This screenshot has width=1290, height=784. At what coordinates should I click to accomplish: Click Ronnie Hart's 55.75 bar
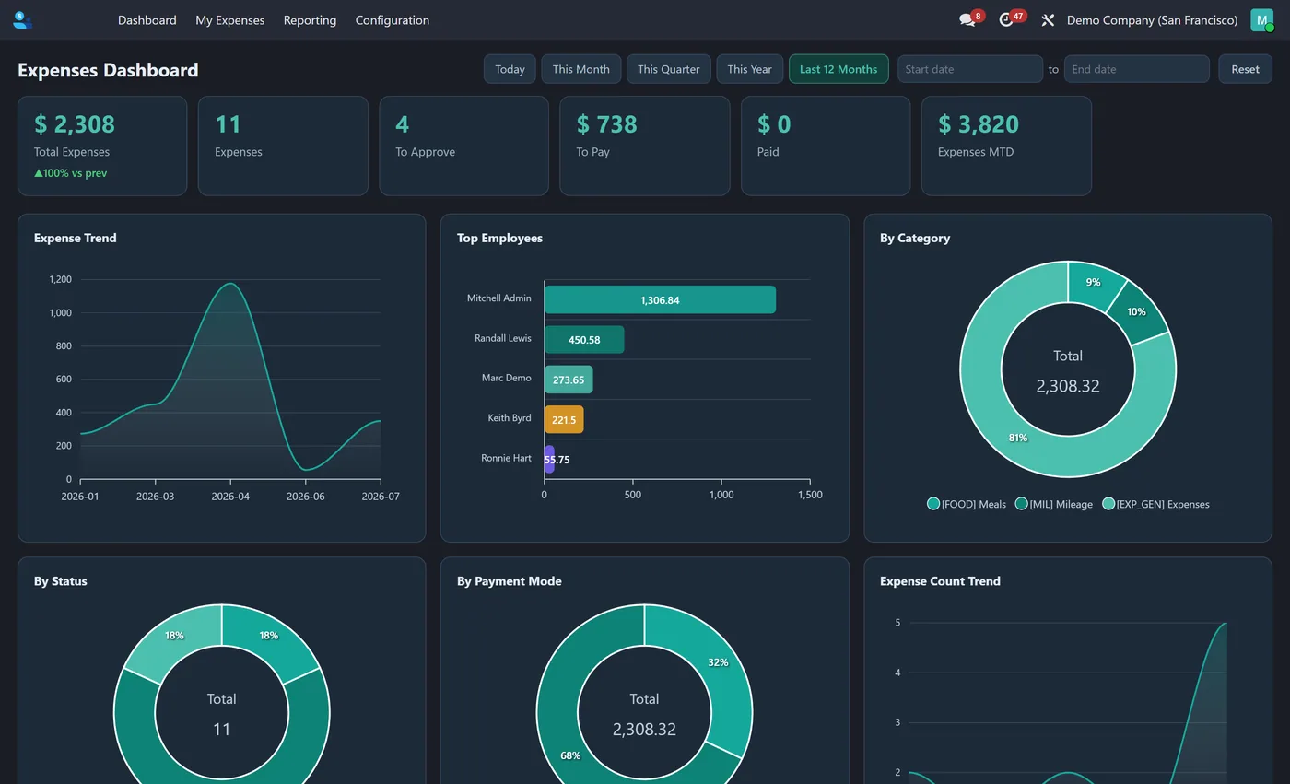click(x=549, y=459)
